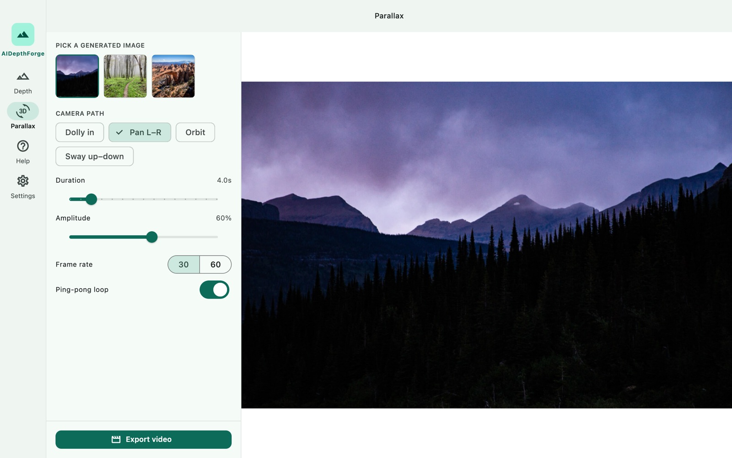Pick the desert canyon thumbnail

point(173,76)
